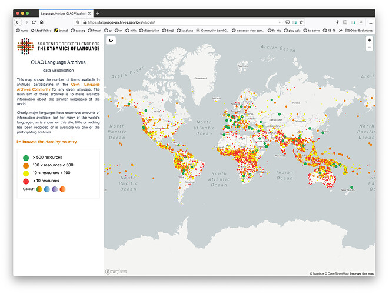Click the orange '100 < resources < 500' legend dot
The width and height of the screenshot is (389, 294).
[x=26, y=165]
